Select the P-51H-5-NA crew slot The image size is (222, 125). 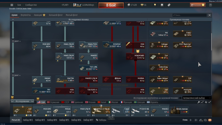(x=140, y=110)
